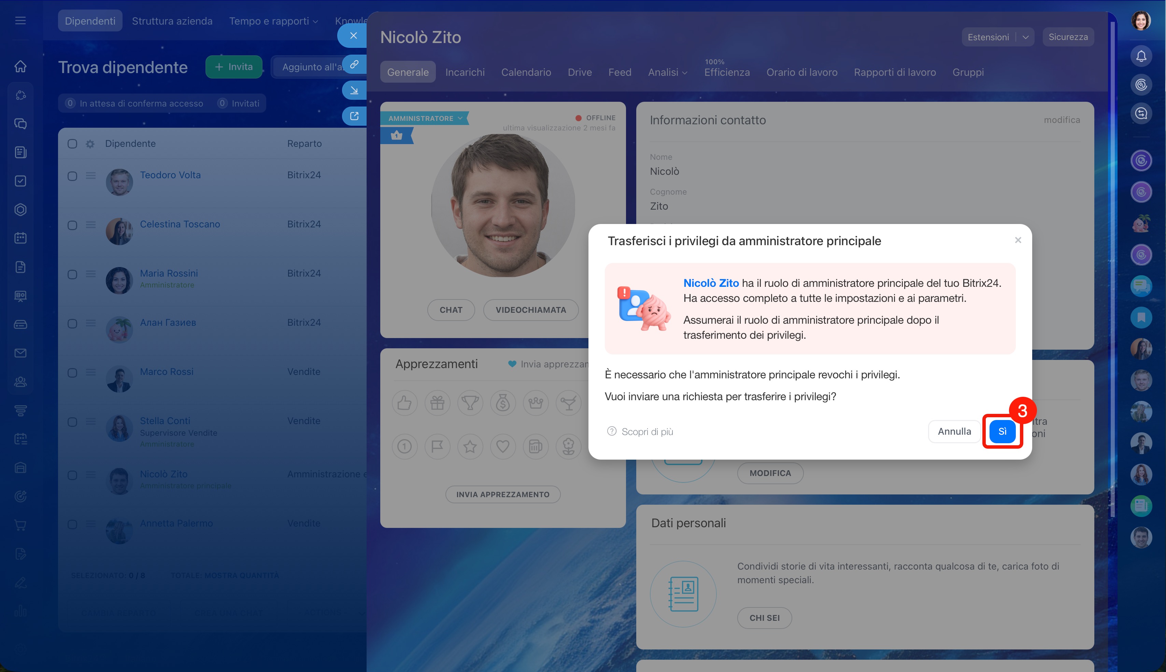Click the star appreciation icon

point(470,446)
